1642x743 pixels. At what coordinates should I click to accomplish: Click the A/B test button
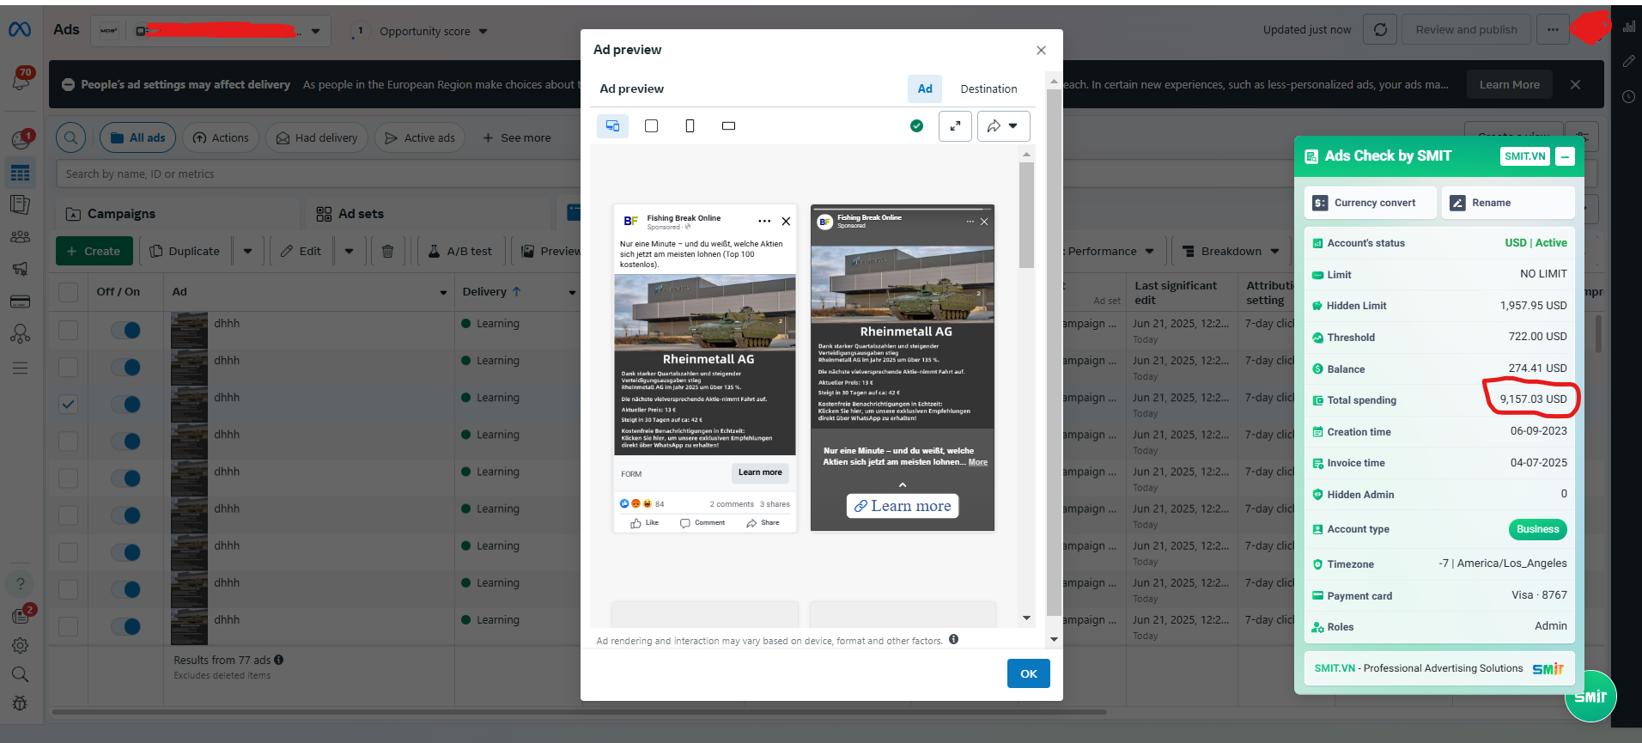(460, 251)
